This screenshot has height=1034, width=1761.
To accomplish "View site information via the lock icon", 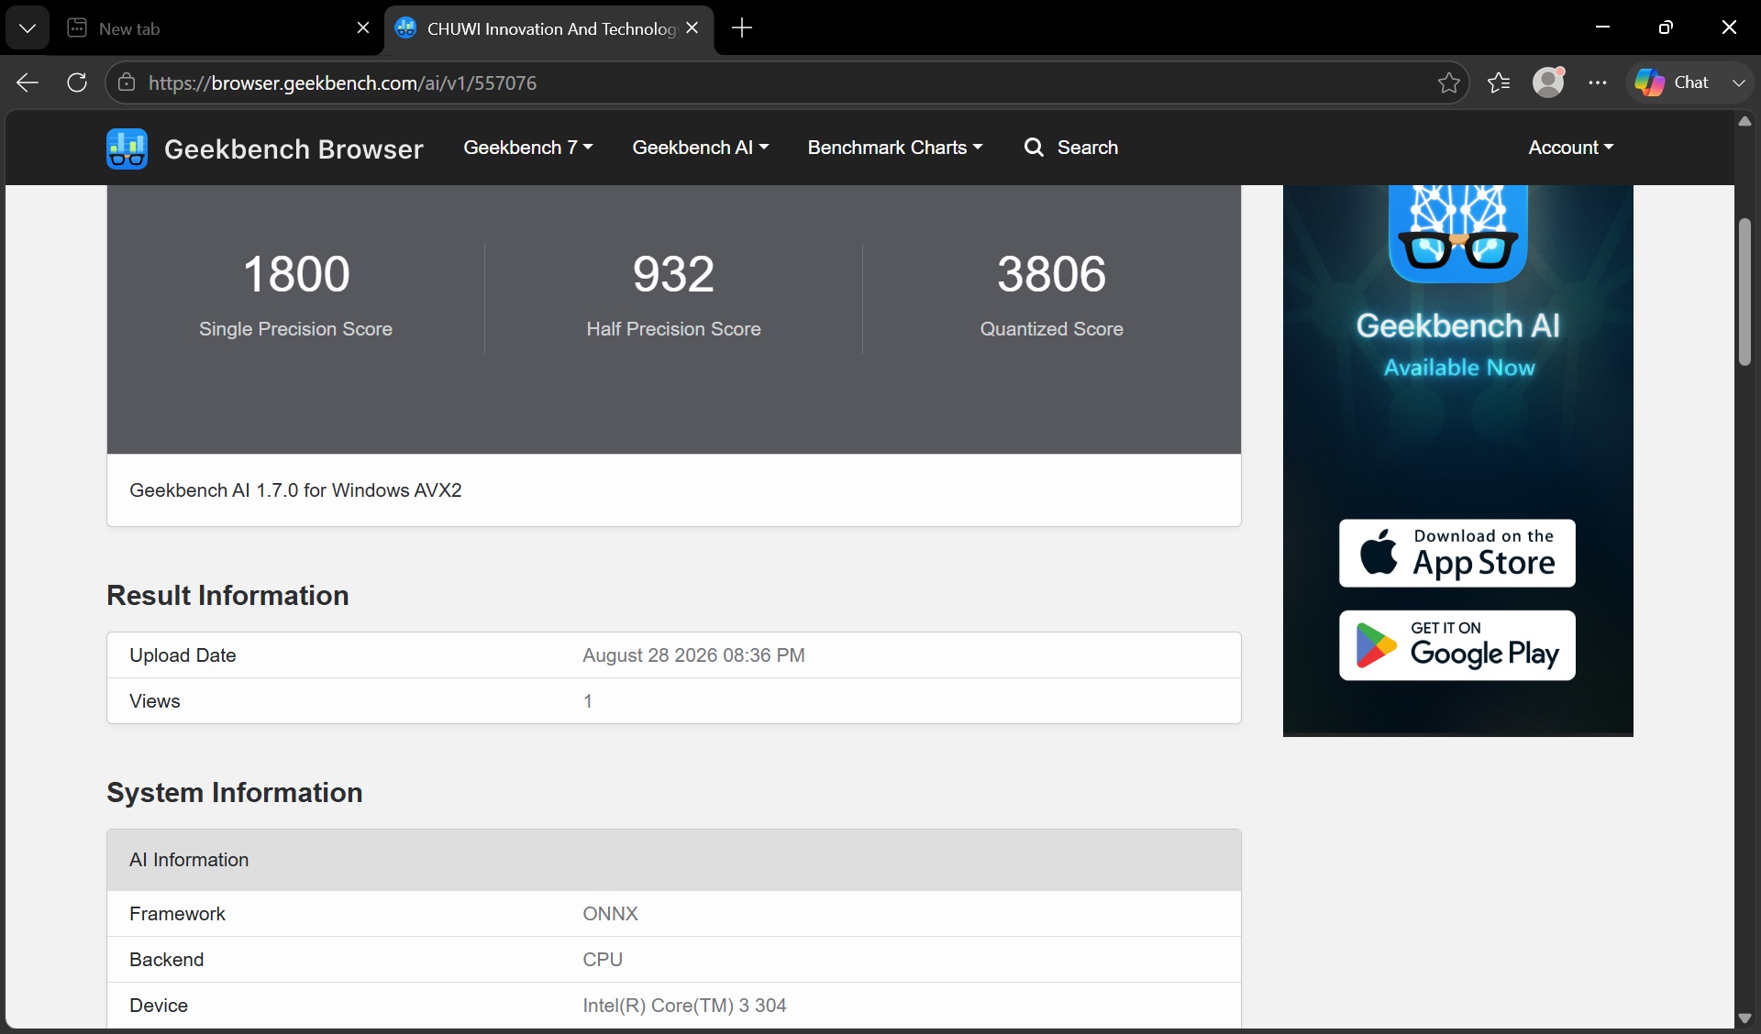I will [x=127, y=82].
